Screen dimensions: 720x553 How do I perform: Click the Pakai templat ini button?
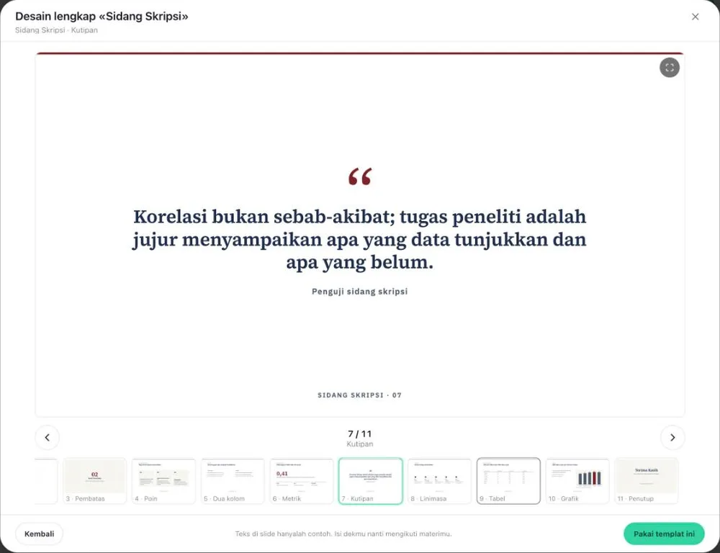point(664,534)
